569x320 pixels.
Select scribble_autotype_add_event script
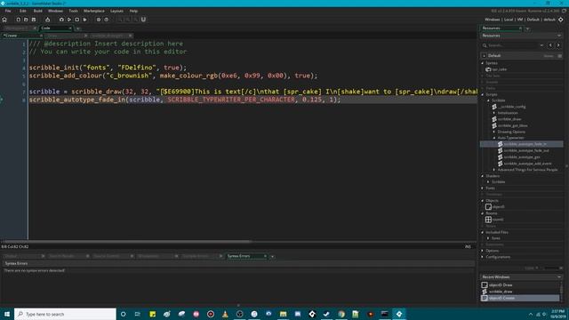tap(527, 164)
